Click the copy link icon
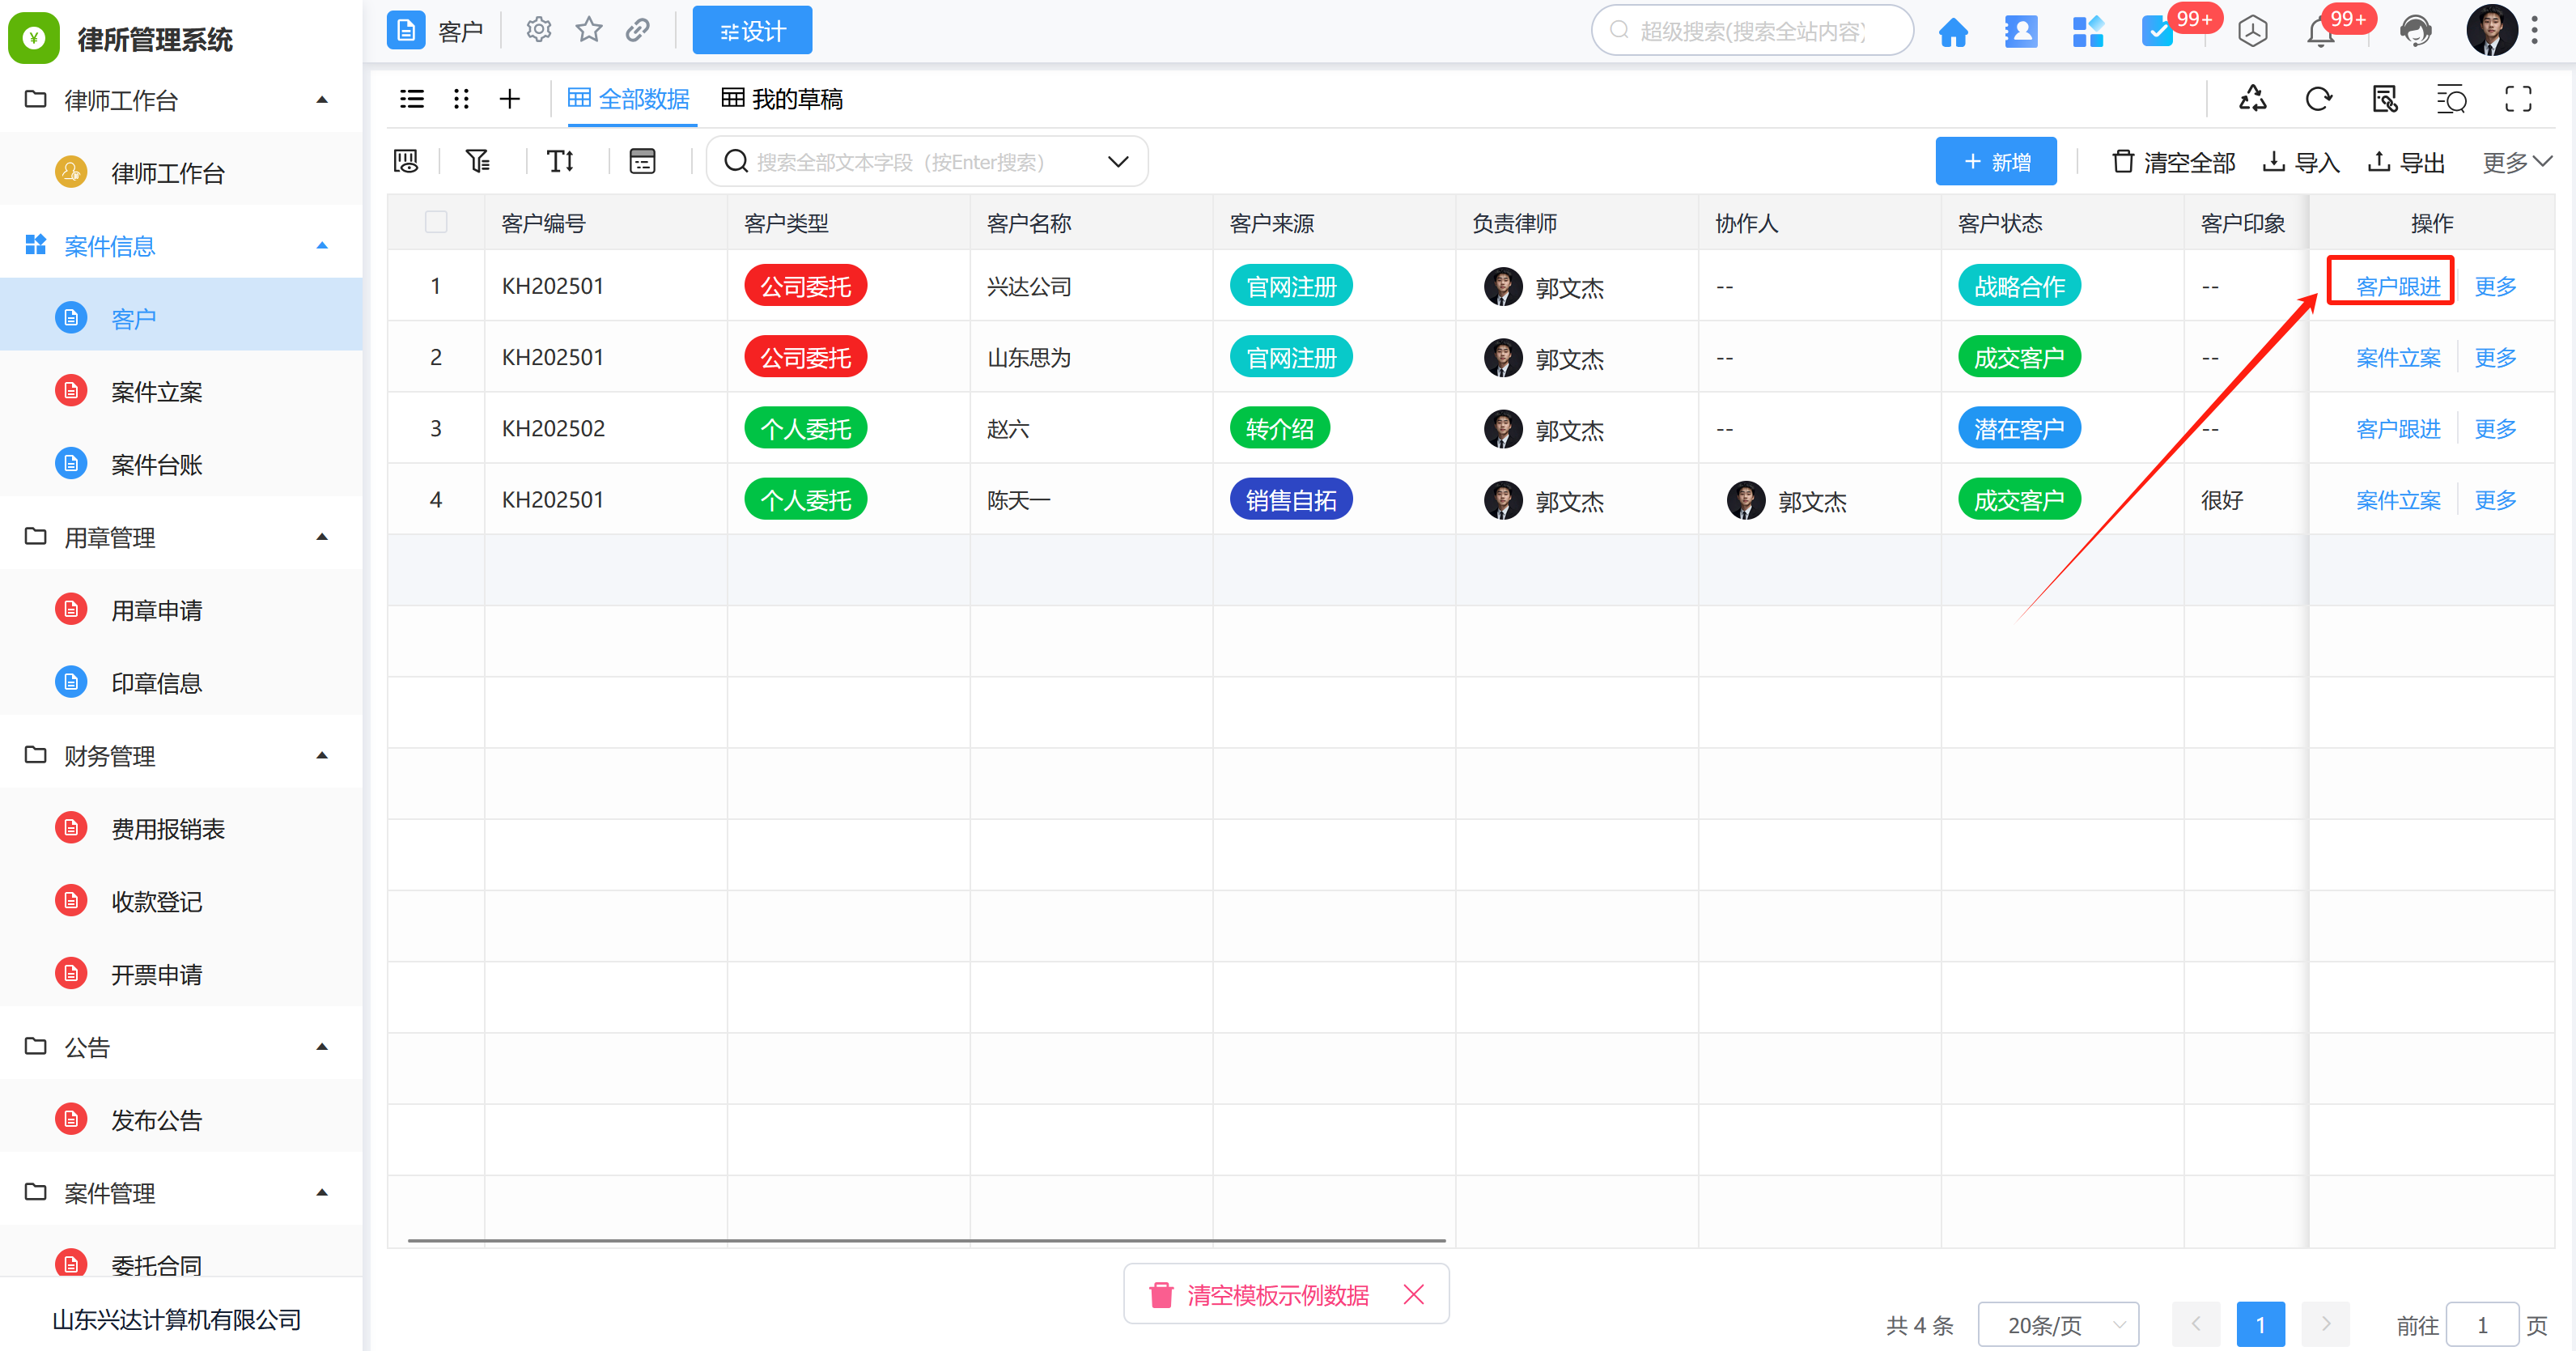This screenshot has height=1351, width=2576. point(638,31)
